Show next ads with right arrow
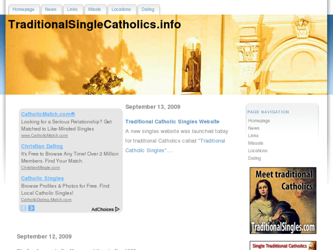 coord(32,208)
